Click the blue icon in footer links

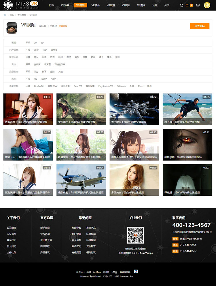point(136,271)
